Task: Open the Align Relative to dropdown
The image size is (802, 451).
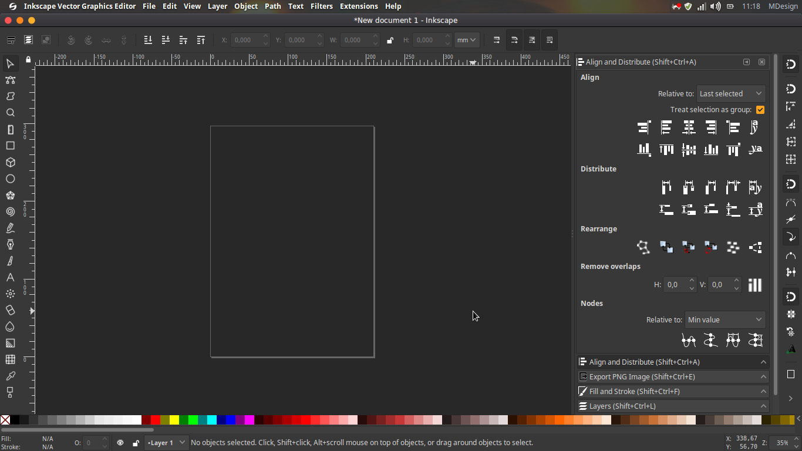Action: click(731, 93)
